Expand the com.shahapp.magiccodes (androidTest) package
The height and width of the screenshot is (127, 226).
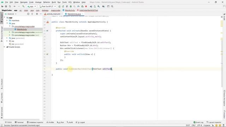pyautogui.click(x=10, y=32)
